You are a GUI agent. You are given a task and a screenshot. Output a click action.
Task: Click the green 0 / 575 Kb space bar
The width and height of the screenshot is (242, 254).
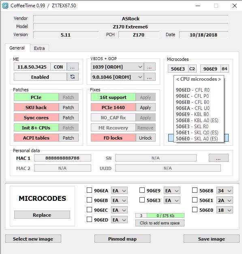(165, 215)
